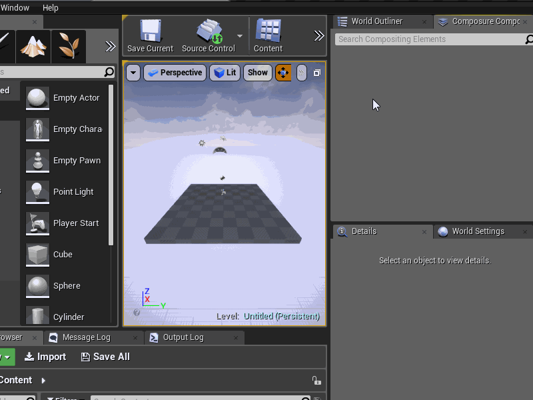Click the Place Actors panel scrollbar
This screenshot has width=533, height=400.
[111, 167]
